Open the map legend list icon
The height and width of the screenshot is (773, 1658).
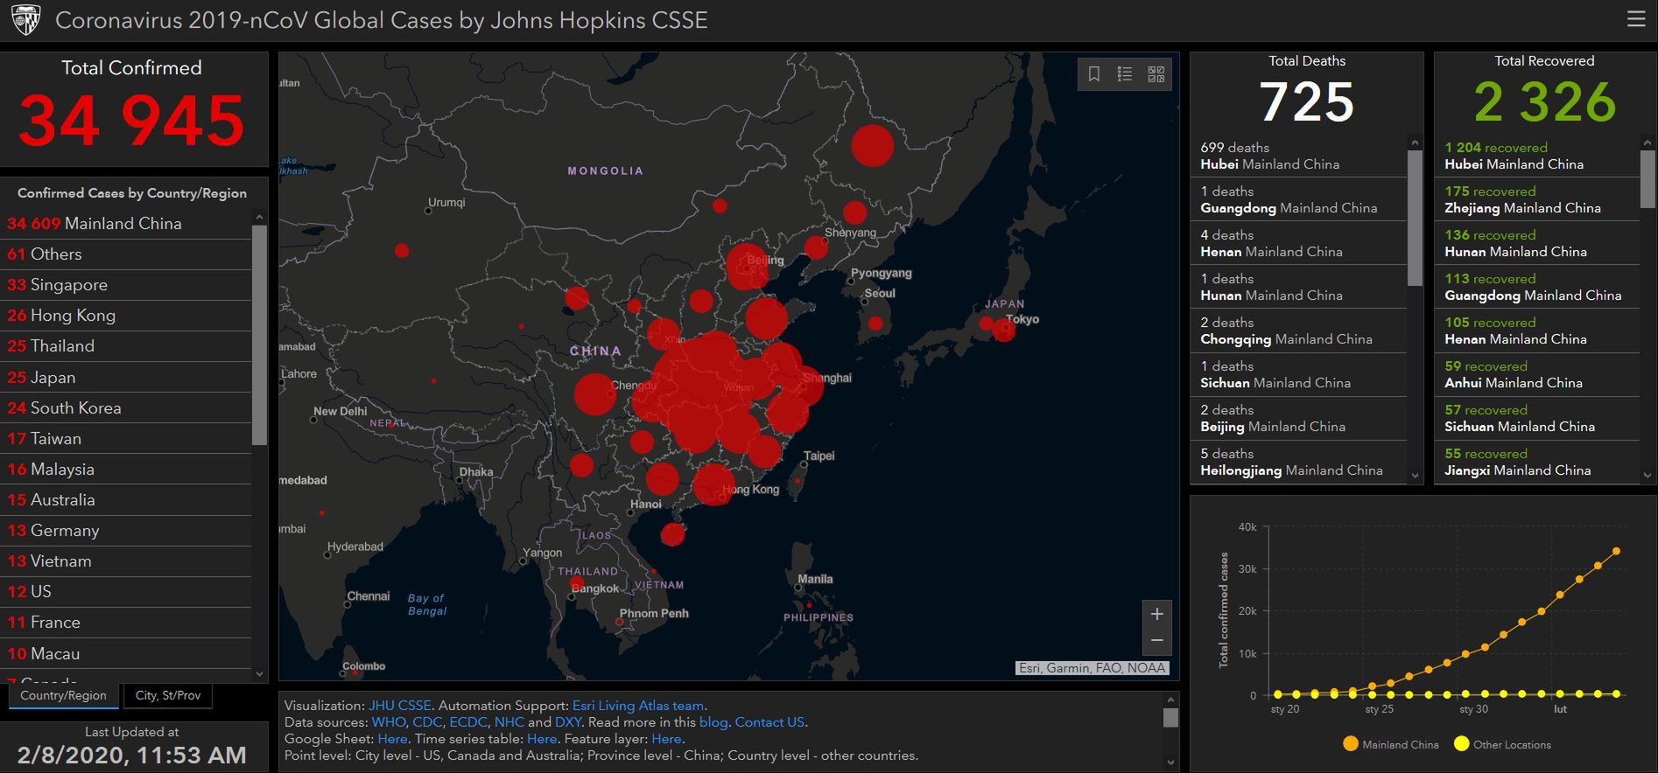coord(1125,74)
